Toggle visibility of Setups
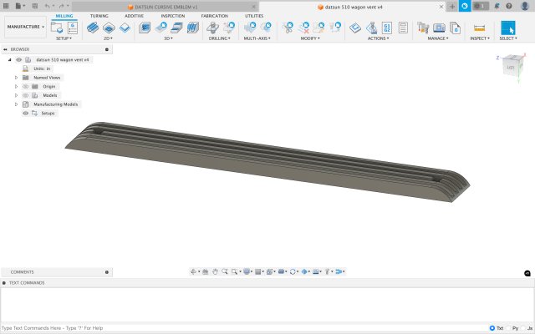This screenshot has width=535, height=334. [26, 114]
